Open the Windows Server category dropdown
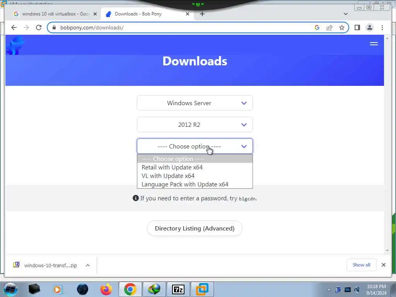Image resolution: width=396 pixels, height=297 pixels. click(195, 103)
